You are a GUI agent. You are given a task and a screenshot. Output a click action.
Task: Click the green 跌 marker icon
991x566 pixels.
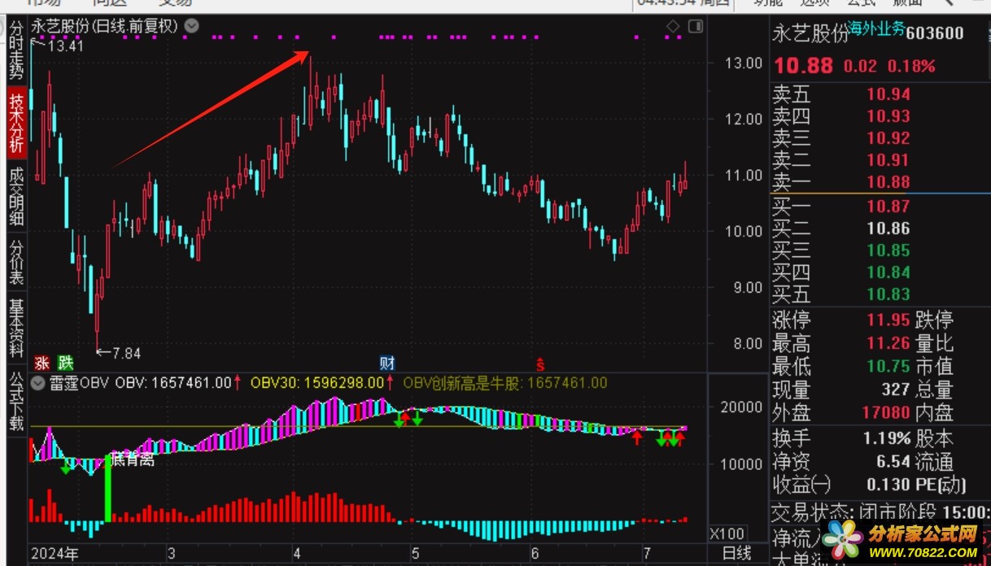66,363
